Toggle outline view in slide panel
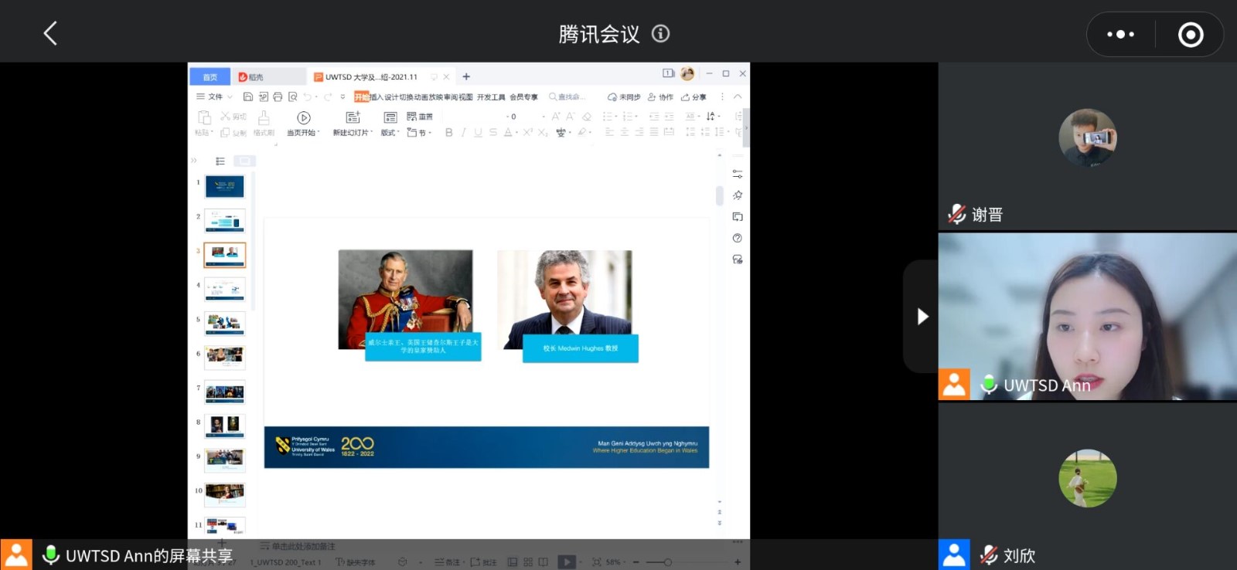 point(220,161)
